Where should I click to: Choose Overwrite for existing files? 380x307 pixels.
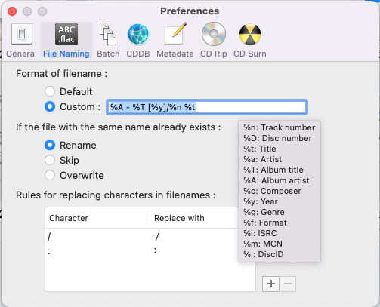50,175
